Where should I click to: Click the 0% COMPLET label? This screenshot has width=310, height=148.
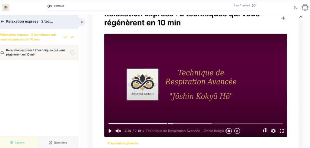pyautogui.click(x=56, y=6)
